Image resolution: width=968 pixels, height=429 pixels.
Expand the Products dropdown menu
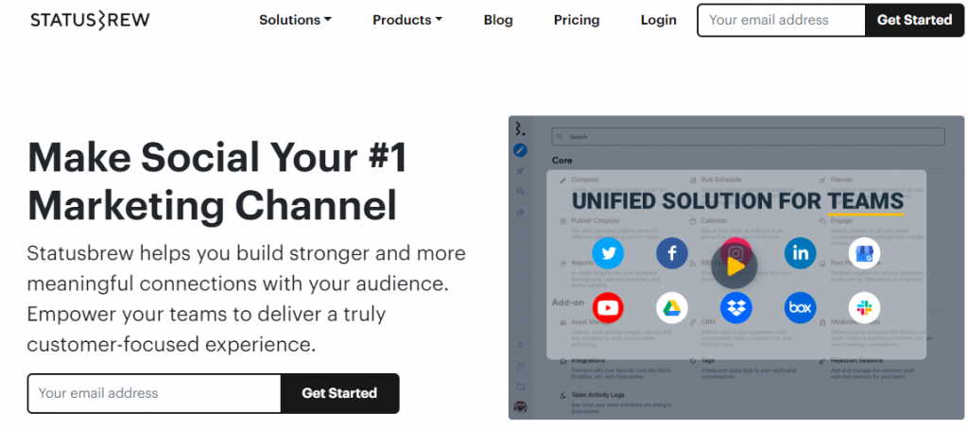[x=407, y=20]
